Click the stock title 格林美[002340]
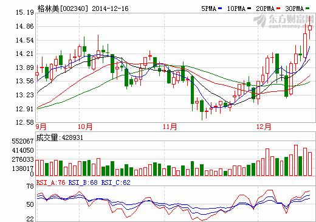Viewport: 316px width, 222px height. pos(63,9)
